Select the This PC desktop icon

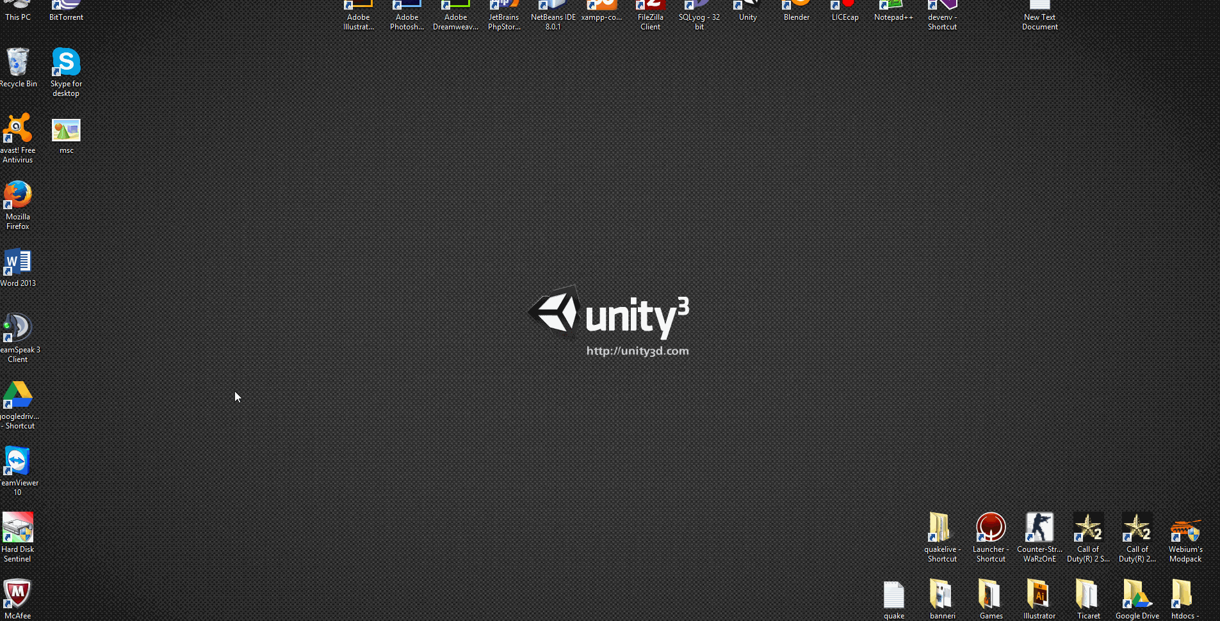18,11
